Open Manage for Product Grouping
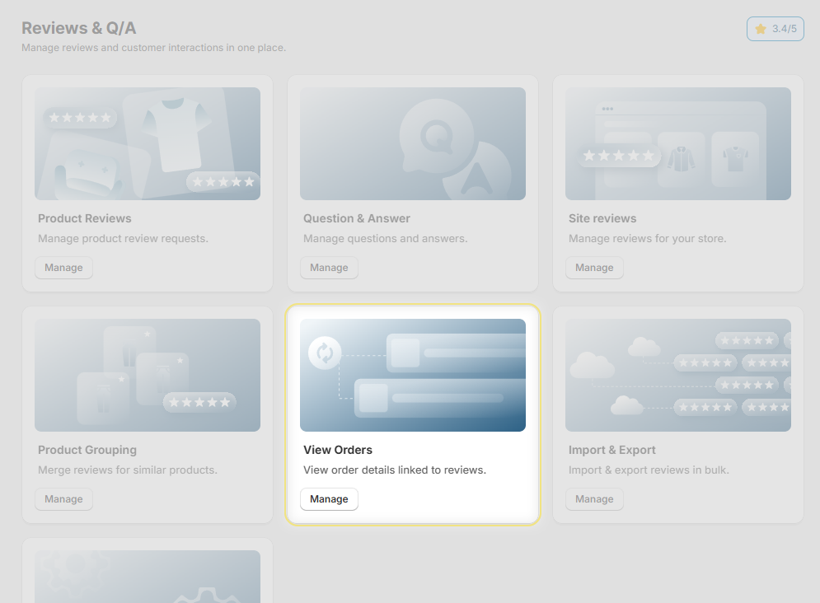Image resolution: width=820 pixels, height=603 pixels. (63, 499)
